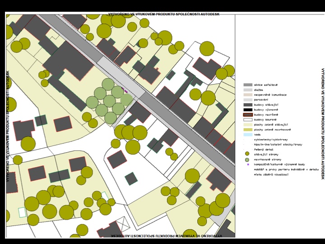Click the legend label 'plochy zeleně navrhované'
325x244 pixels.
(x=272, y=130)
